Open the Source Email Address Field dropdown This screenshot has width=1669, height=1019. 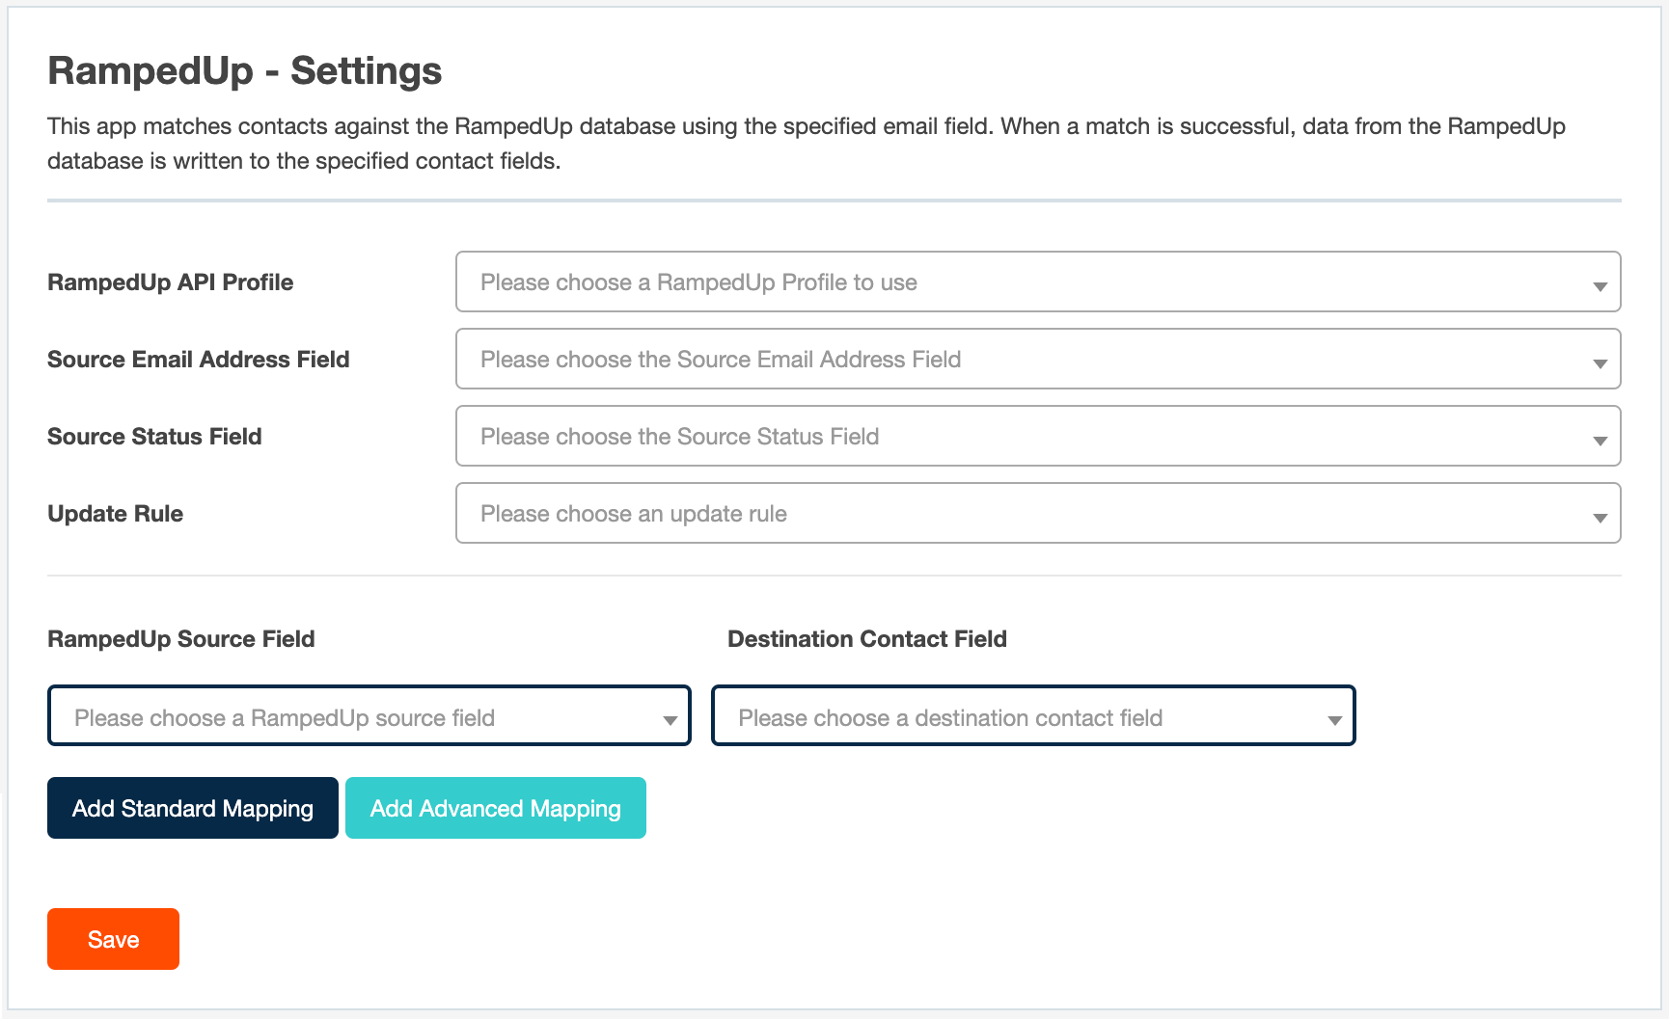(x=1038, y=359)
